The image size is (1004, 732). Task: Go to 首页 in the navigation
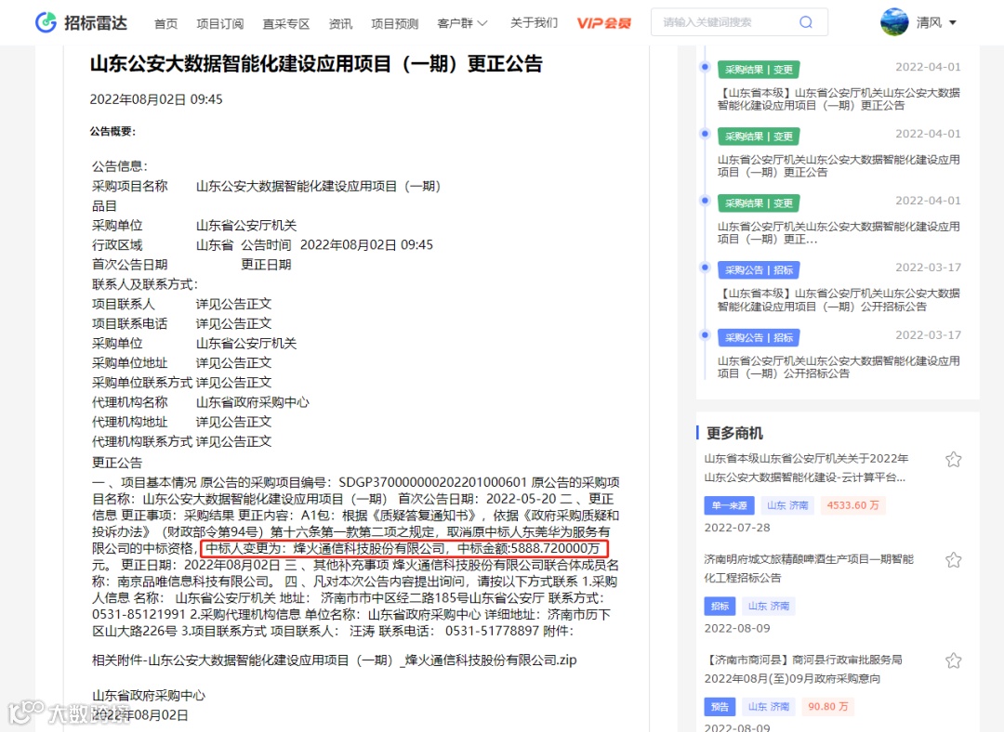click(x=165, y=23)
